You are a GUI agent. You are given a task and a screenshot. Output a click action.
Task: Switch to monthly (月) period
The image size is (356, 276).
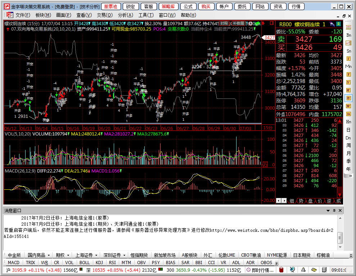coord(348,153)
